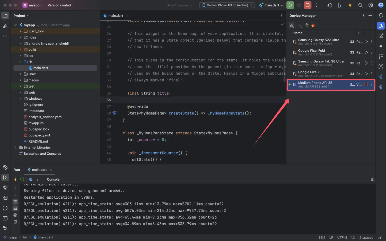Select the Console tab in the Run panel
This screenshot has height=241, width=386.
(53, 179)
